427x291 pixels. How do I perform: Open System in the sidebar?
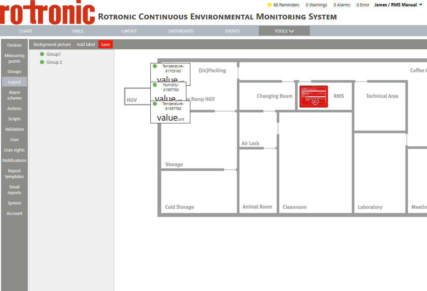click(14, 203)
